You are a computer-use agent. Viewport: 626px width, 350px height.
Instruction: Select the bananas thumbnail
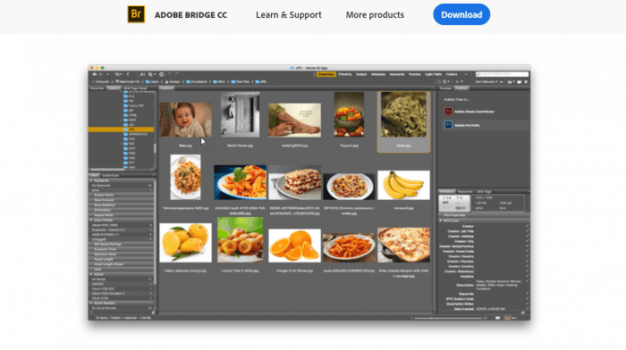click(403, 185)
